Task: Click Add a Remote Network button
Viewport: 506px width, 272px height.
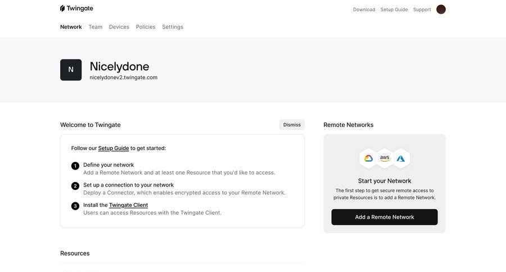Action: [x=385, y=217]
